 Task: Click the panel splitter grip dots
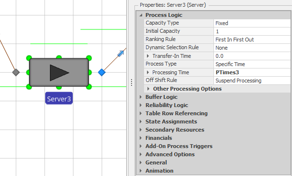click(x=132, y=82)
